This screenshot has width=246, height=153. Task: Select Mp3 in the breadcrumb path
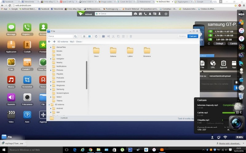point(72,42)
